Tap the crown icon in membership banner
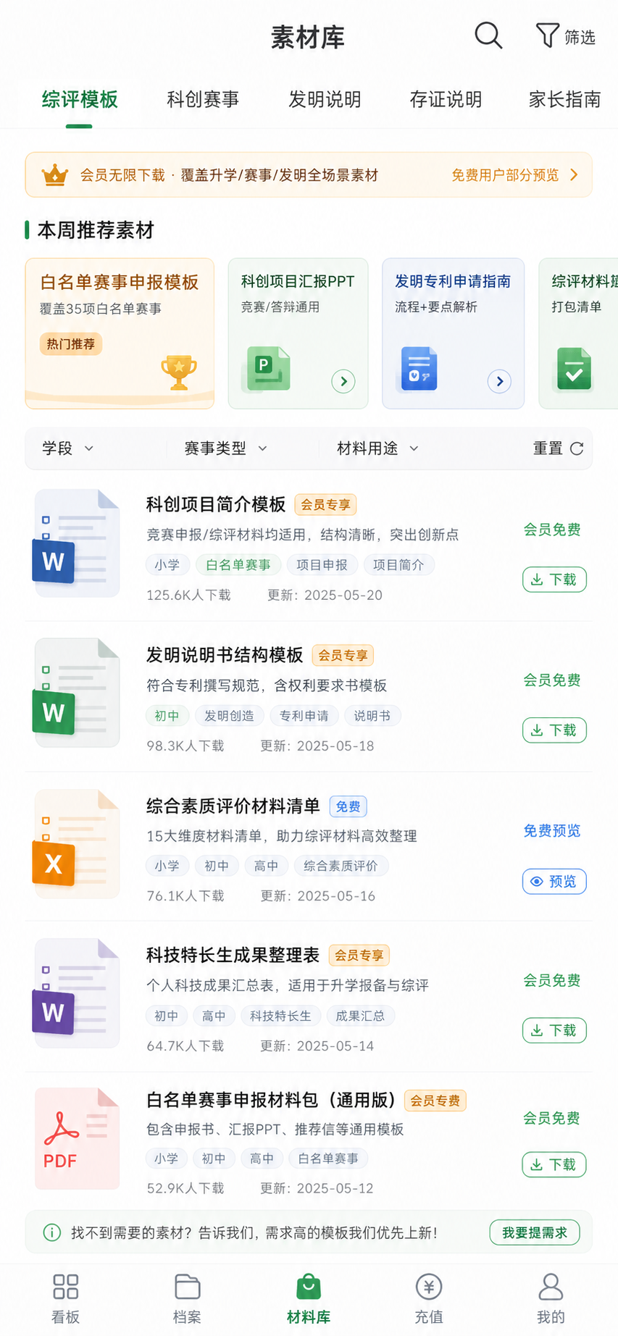 click(x=55, y=175)
